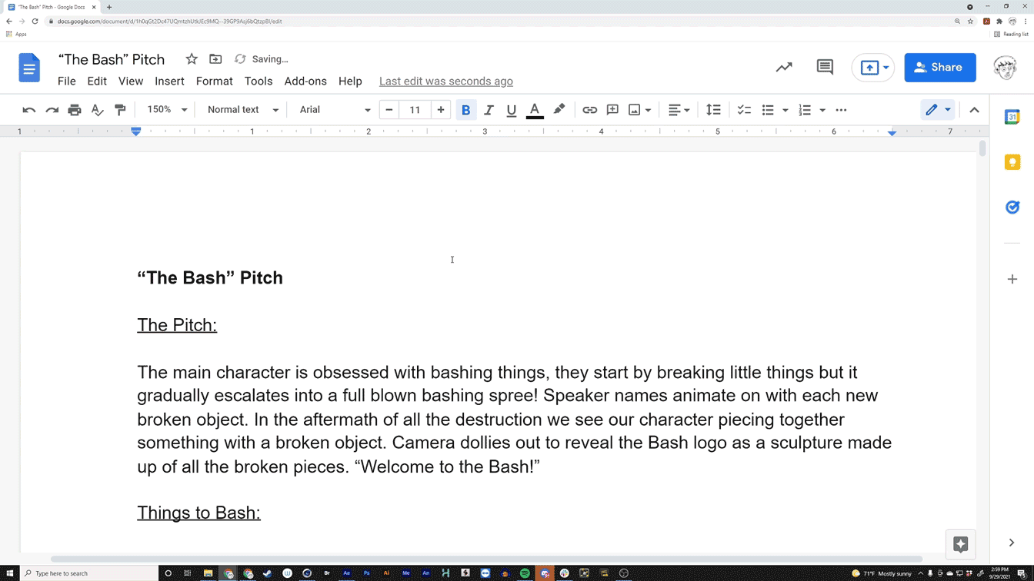Open the text color picker

[534, 109]
